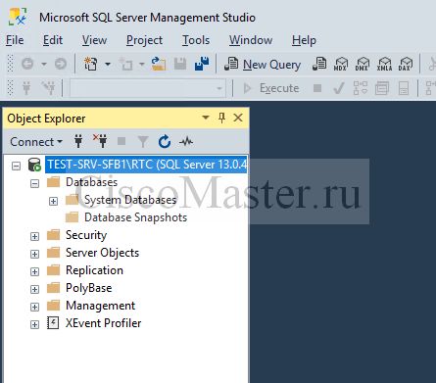The width and height of the screenshot is (436, 383).
Task: Click the Execute button
Action: point(271,88)
